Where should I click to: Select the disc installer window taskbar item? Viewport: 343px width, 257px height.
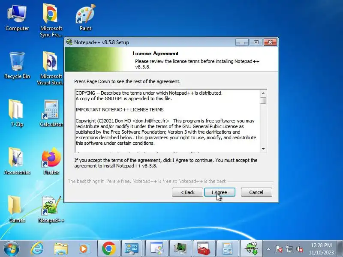(157, 248)
